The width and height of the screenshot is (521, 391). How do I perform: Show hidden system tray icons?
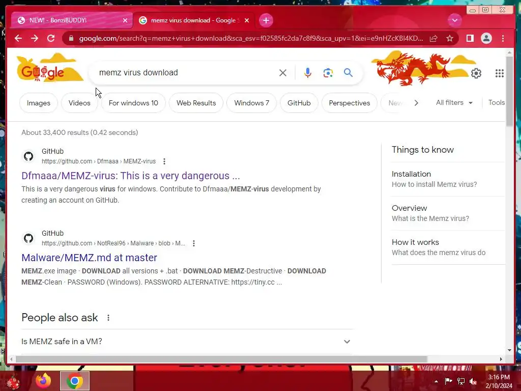click(x=436, y=381)
